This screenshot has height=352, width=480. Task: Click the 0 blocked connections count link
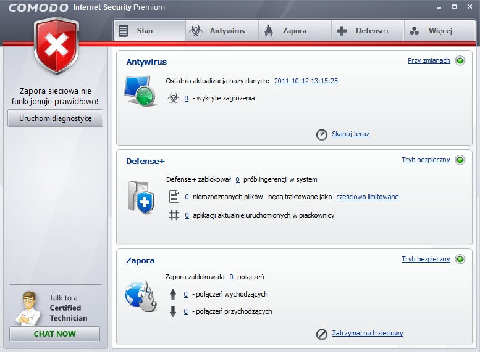(231, 277)
